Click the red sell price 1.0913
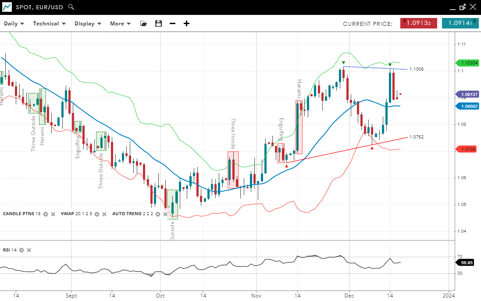The height and width of the screenshot is (301, 481). 418,23
